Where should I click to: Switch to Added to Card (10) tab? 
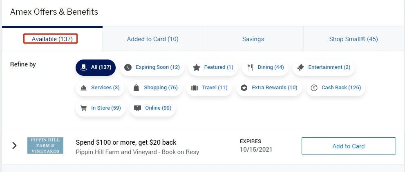(x=152, y=39)
